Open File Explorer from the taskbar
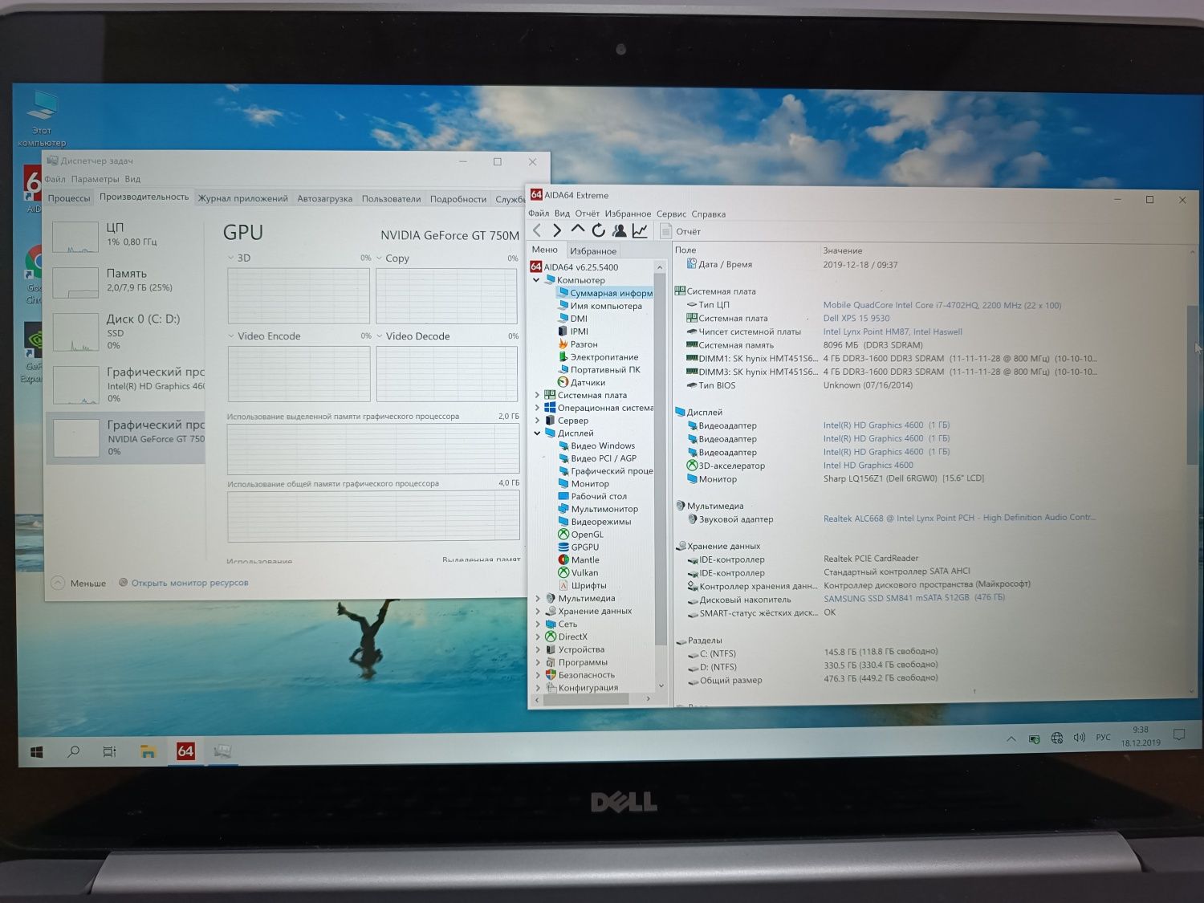Screen dimensions: 1204x903 tap(148, 751)
